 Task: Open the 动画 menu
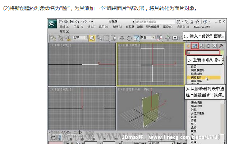[x=140, y=27]
